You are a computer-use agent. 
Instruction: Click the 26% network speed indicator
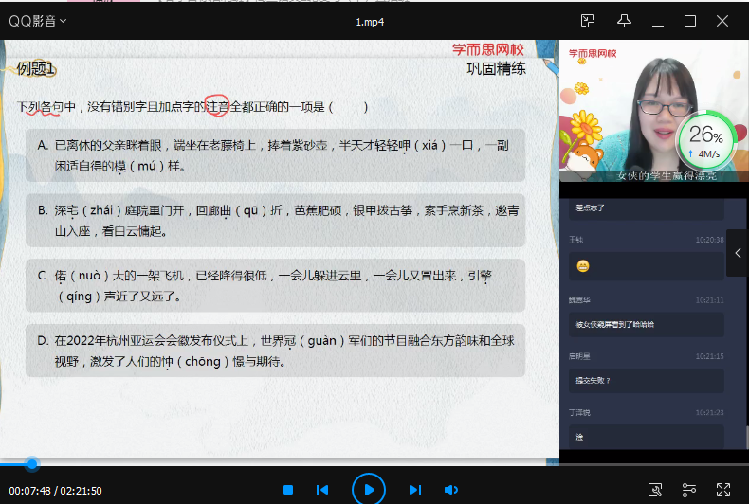[705, 140]
